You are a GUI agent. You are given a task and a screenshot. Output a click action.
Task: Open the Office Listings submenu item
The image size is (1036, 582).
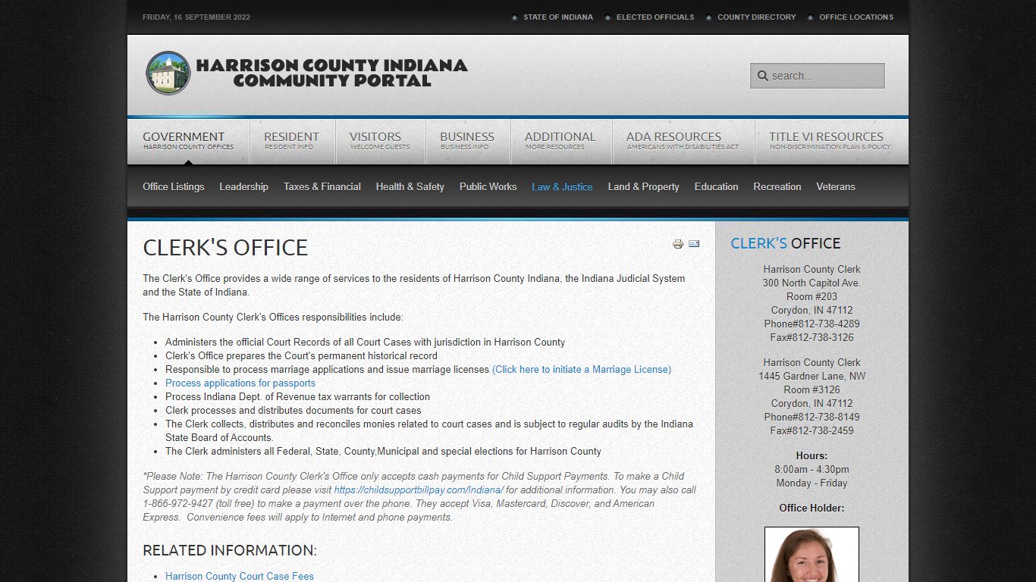click(174, 186)
